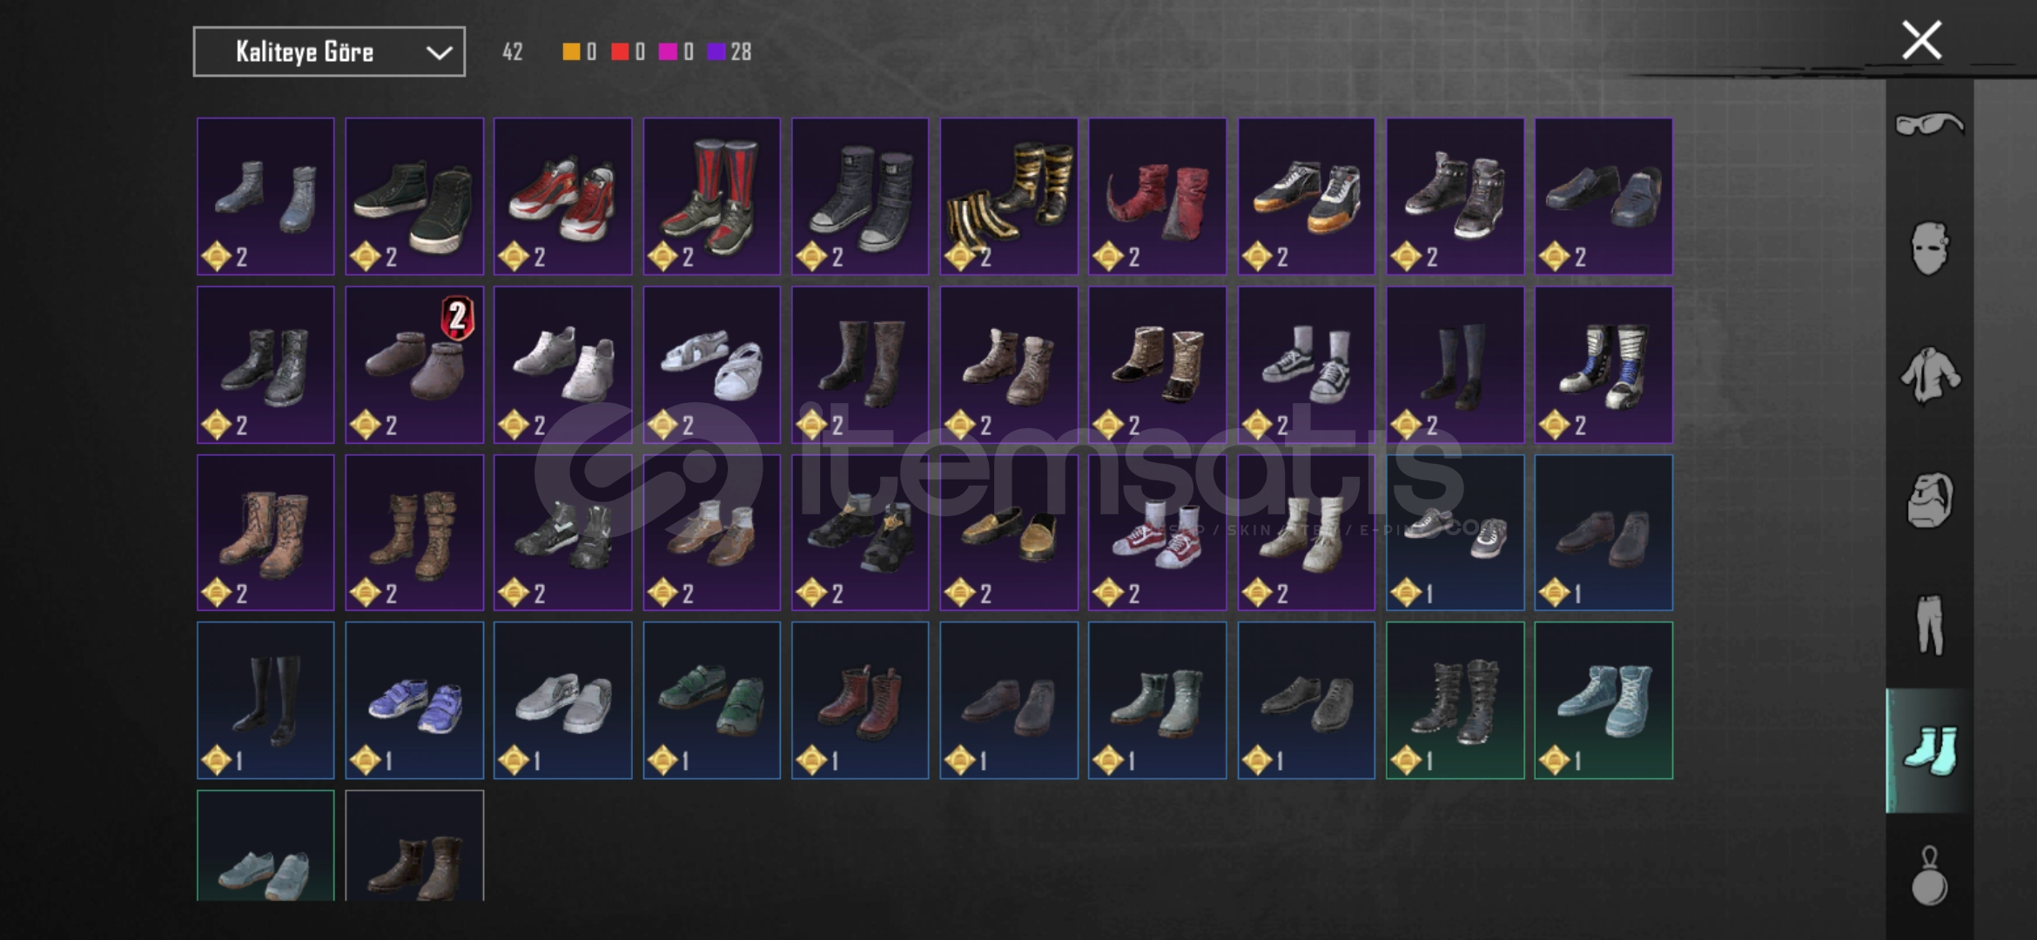Pick the blue velcro sneakers
This screenshot has height=940, width=2037.
pos(414,700)
